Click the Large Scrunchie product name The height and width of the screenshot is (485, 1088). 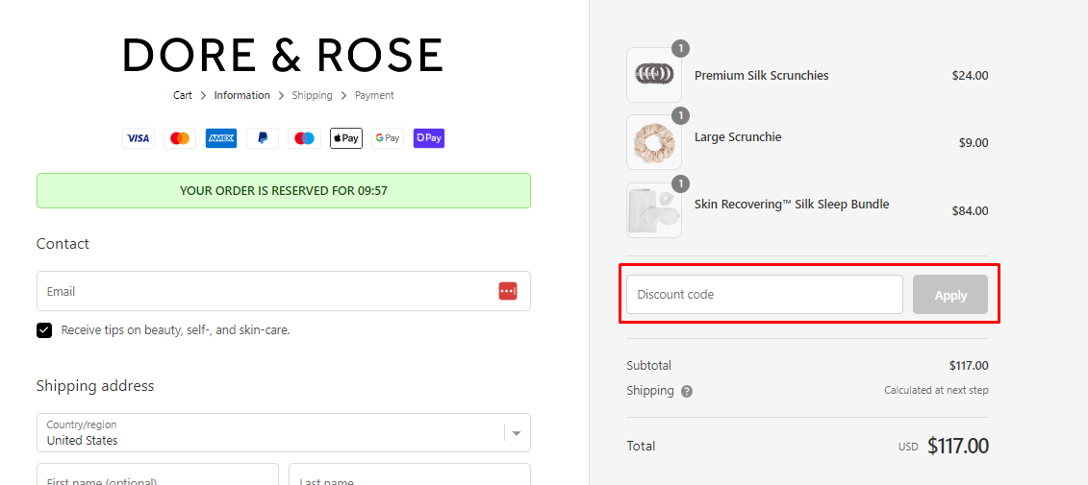point(738,137)
